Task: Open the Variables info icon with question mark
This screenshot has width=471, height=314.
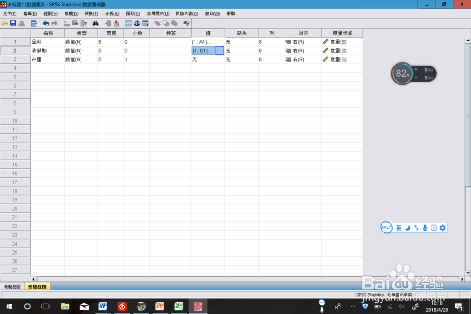Action: click(x=83, y=24)
